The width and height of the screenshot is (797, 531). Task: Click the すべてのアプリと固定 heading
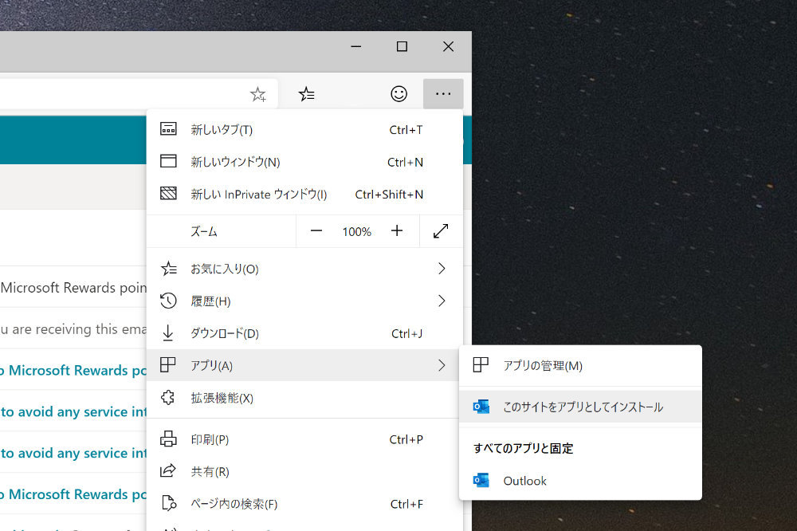click(523, 448)
